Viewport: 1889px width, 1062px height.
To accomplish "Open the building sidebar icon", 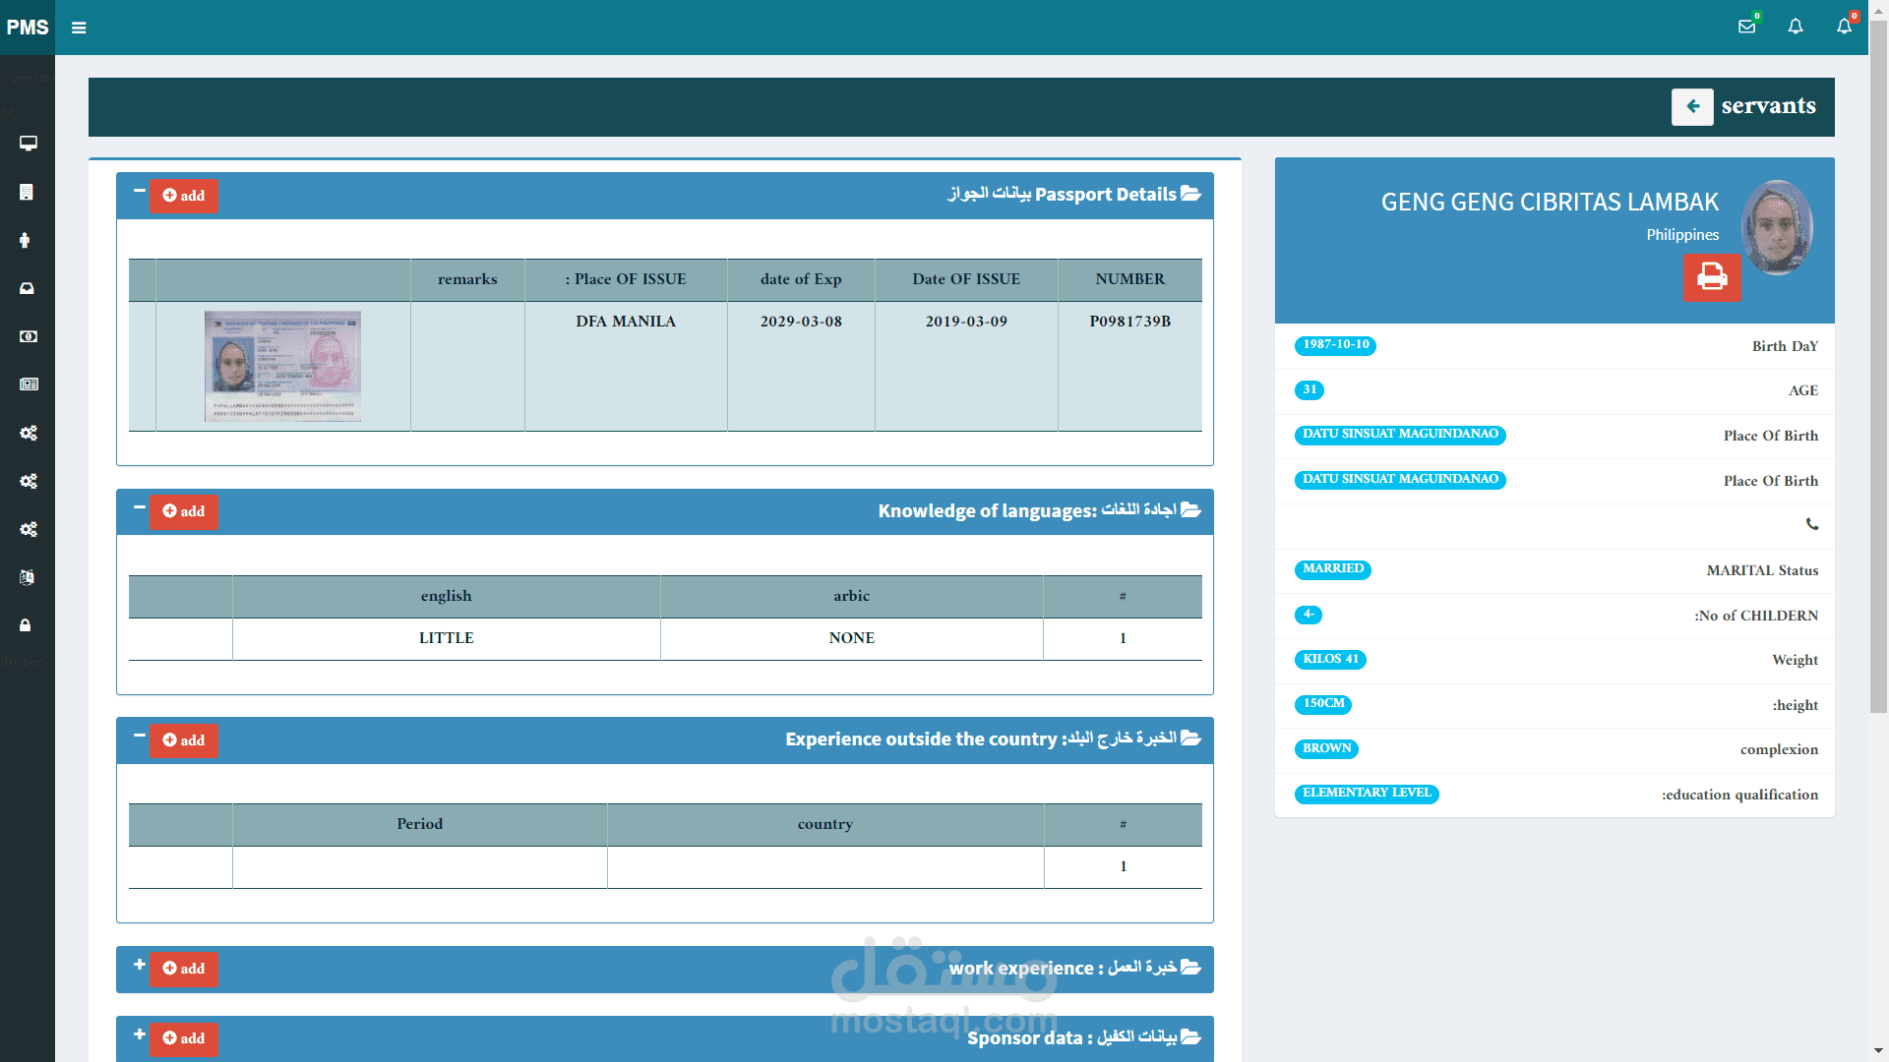I will pos(28,192).
